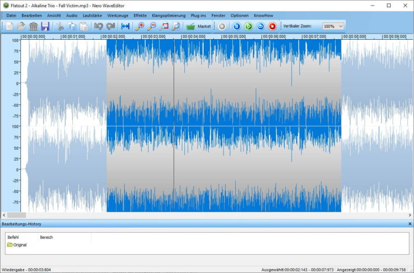Screen dimensions: 414x273
Task: Open the Market basket icon
Action: point(190,27)
